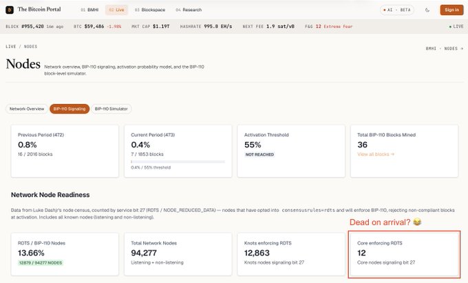This screenshot has height=283, width=468.
Task: Open the BMHI menu item
Action: [x=89, y=10]
